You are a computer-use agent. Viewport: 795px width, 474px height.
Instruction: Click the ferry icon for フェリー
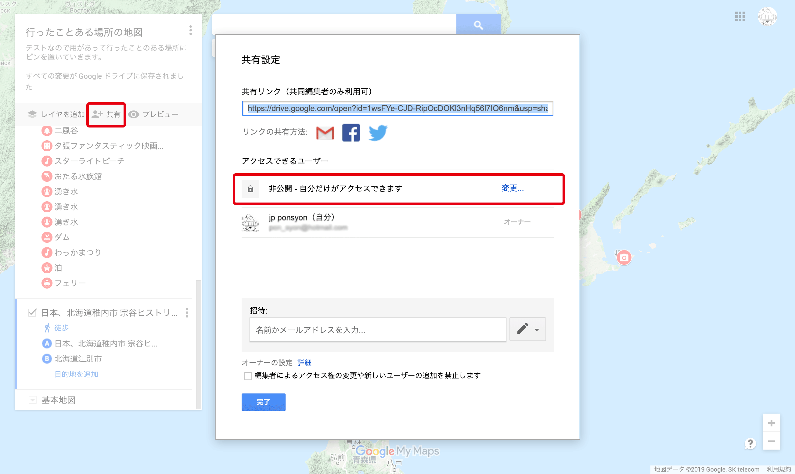point(47,283)
